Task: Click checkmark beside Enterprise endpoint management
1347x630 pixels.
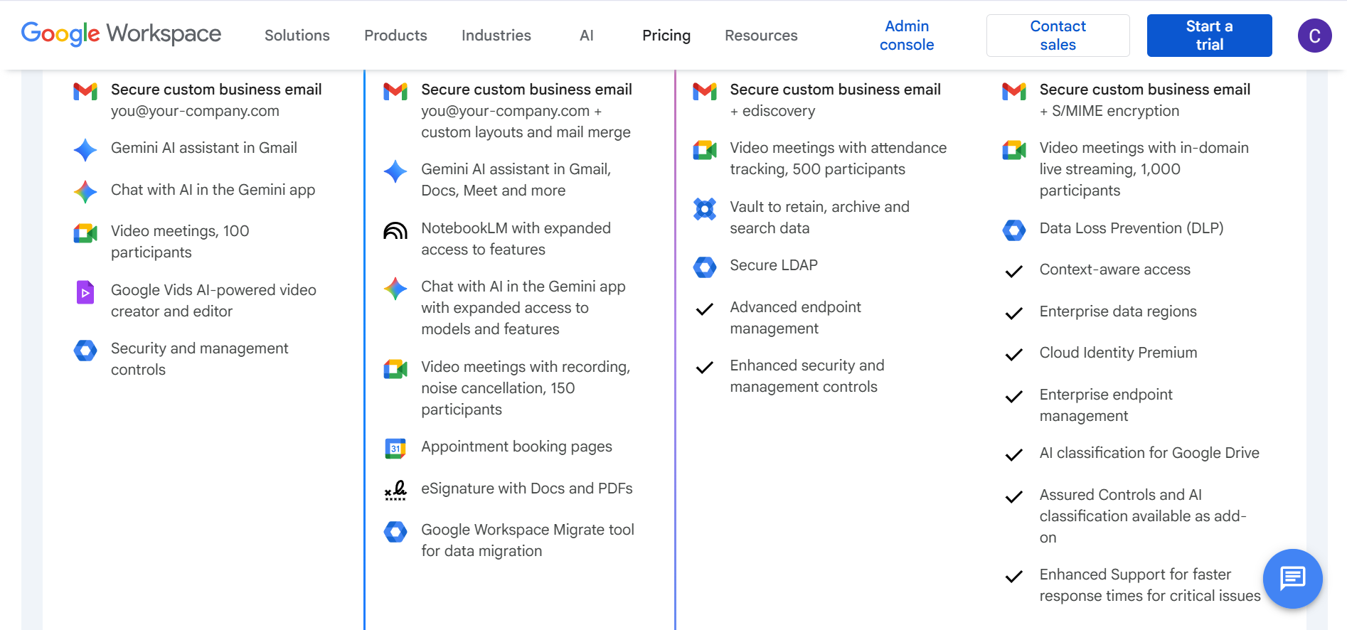Action: point(1014,397)
